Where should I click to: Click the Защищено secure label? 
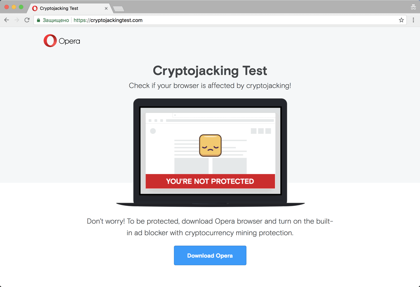[x=56, y=20]
